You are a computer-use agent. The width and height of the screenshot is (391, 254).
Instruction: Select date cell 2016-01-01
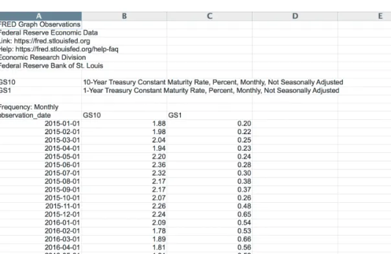point(41,222)
